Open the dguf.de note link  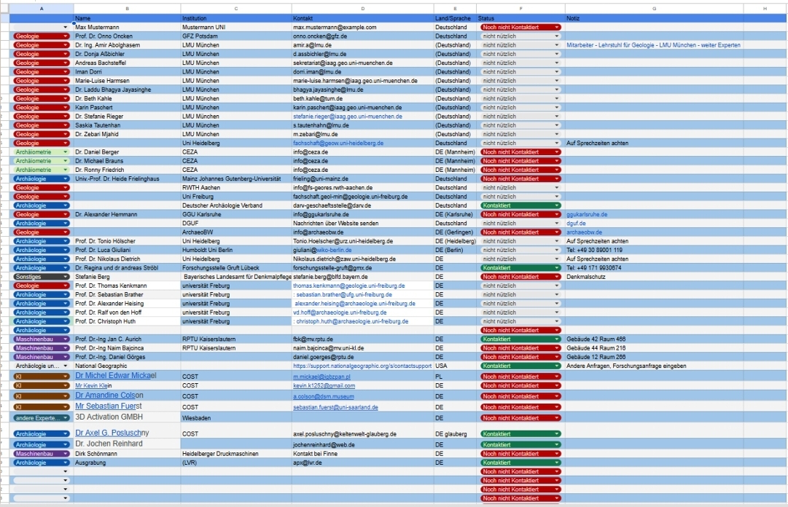tap(576, 224)
